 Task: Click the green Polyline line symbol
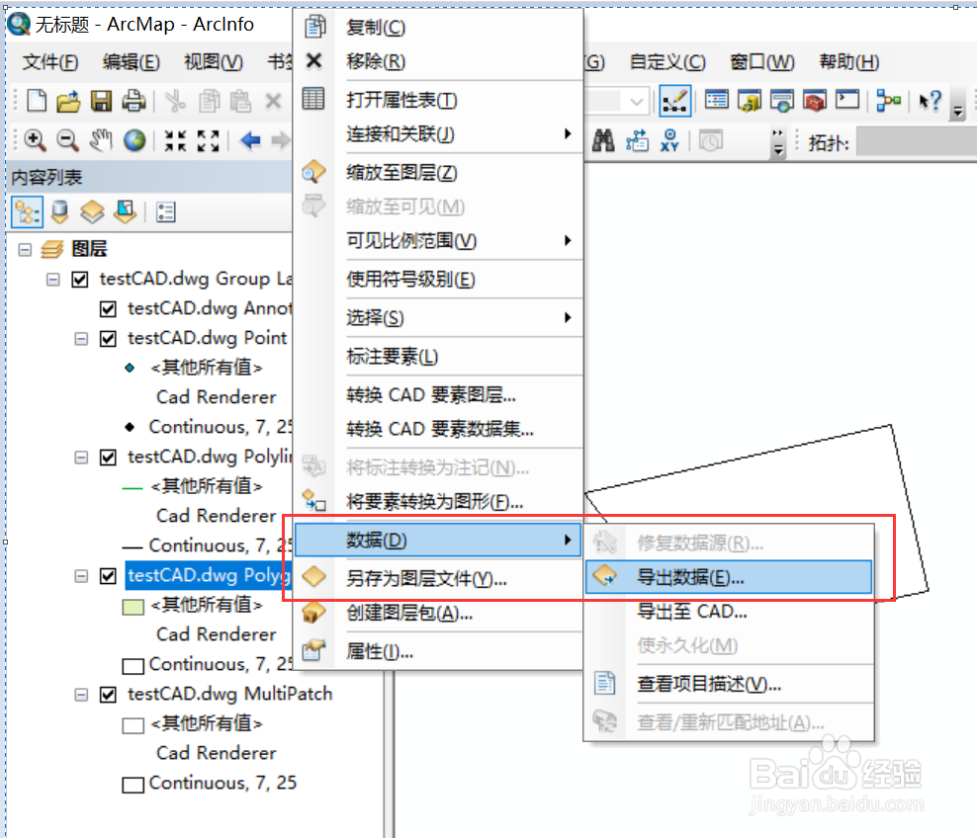click(133, 487)
